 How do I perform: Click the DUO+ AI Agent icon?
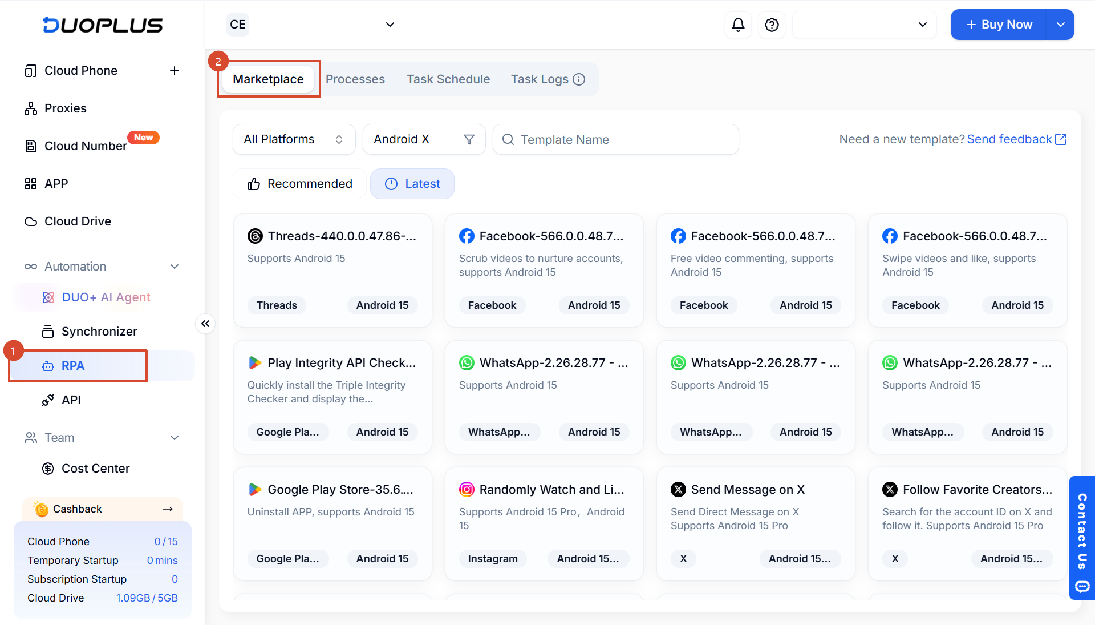[x=48, y=297]
